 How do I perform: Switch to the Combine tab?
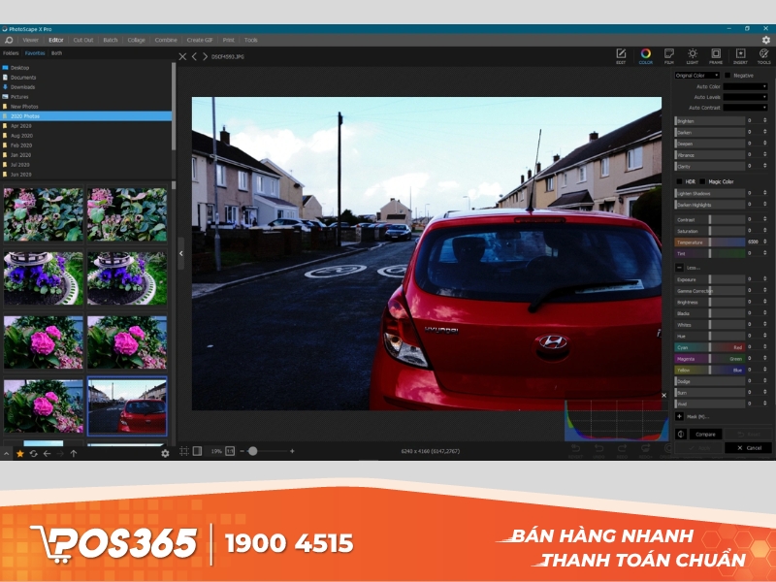click(166, 40)
